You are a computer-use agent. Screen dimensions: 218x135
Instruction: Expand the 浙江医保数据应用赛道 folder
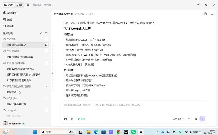pos(17,86)
